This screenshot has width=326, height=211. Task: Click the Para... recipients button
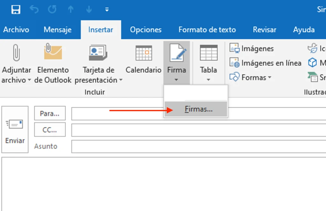(50, 113)
